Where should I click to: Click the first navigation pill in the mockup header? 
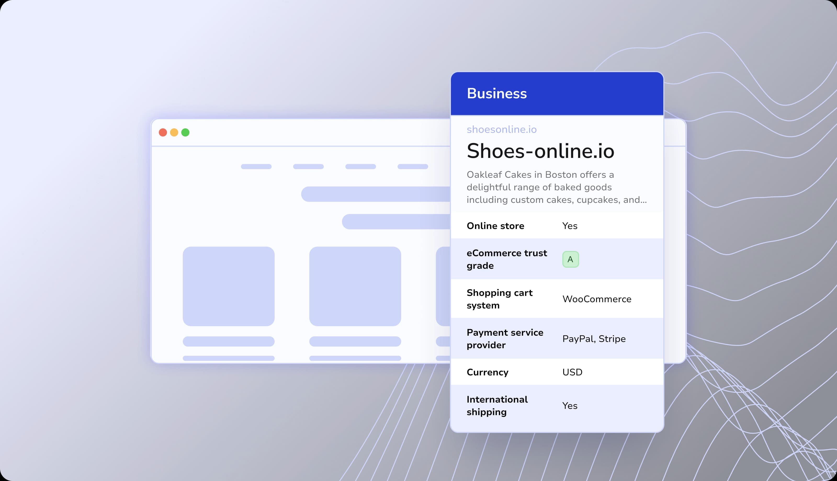tap(256, 167)
